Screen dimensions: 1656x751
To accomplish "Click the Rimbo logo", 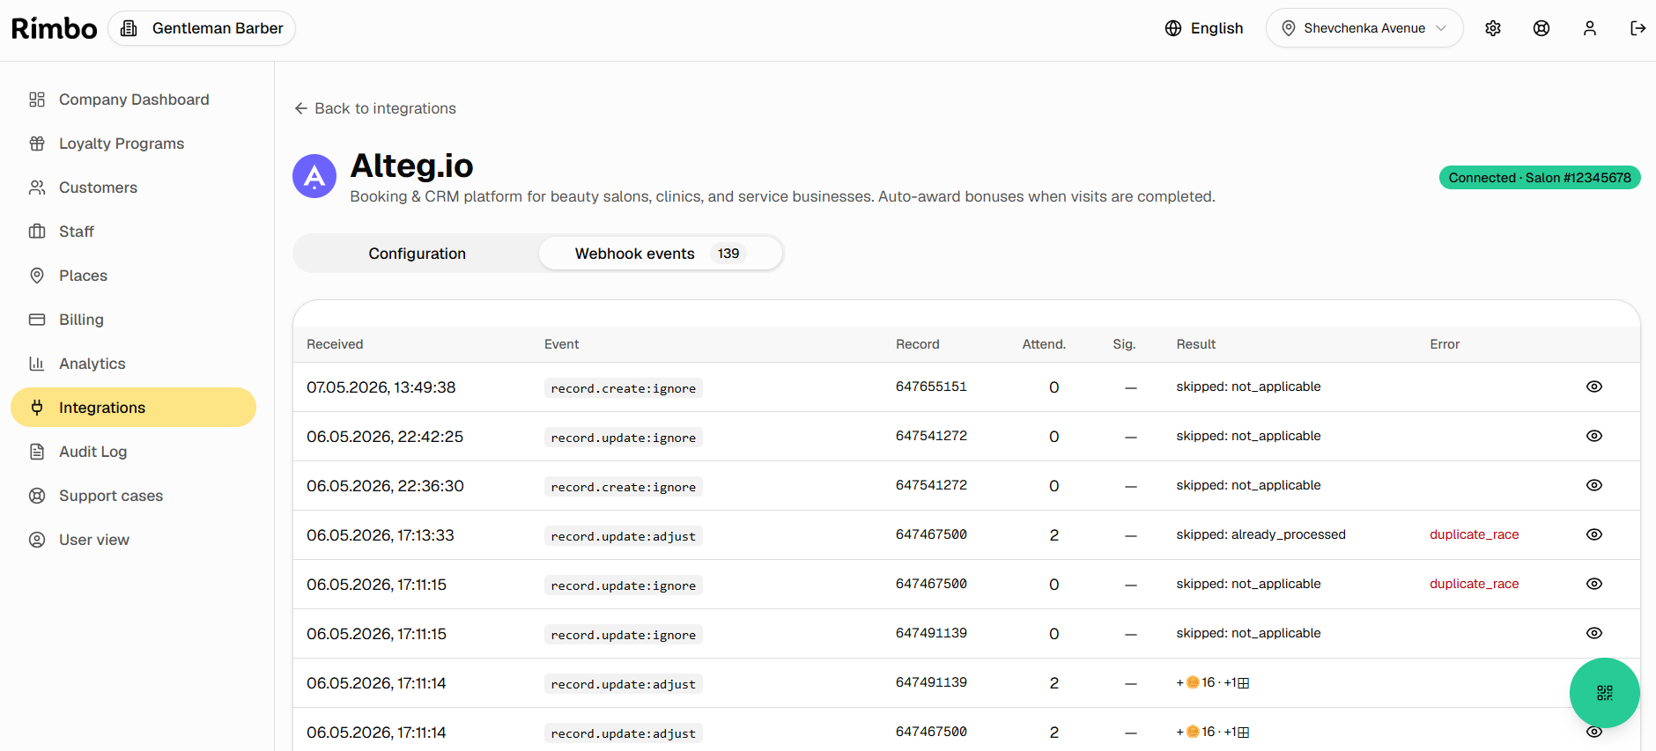I will click(x=54, y=28).
